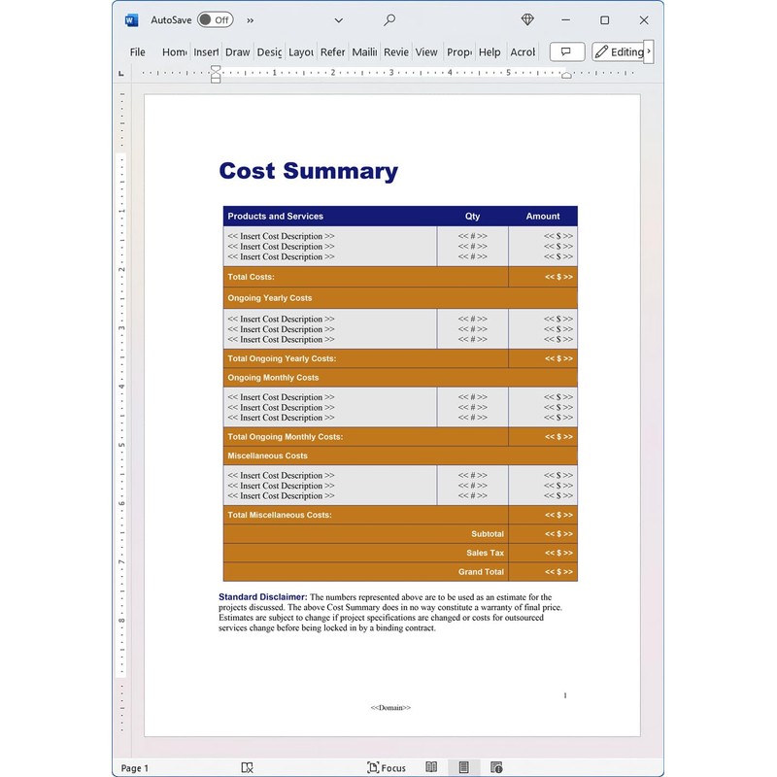Image resolution: width=777 pixels, height=777 pixels.
Task: Open the Editing mode dropdown
Action: click(x=619, y=52)
